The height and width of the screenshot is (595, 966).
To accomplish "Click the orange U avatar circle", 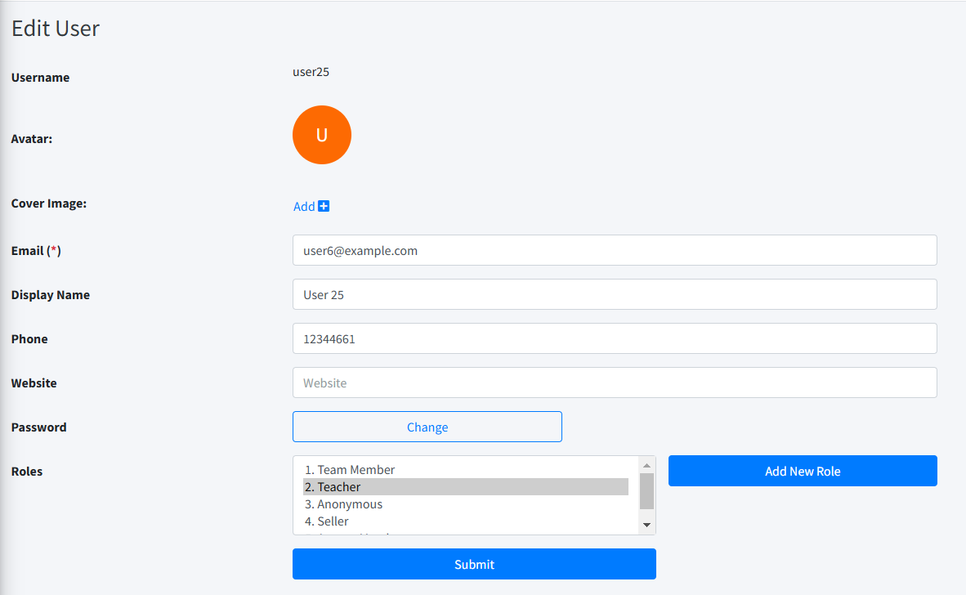I will 322,135.
